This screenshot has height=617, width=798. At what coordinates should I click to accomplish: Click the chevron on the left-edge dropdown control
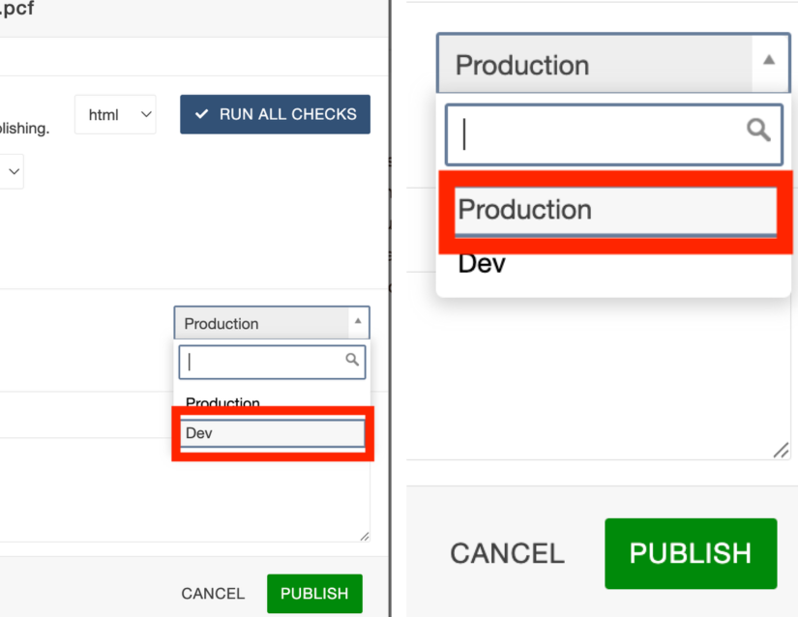coord(13,171)
